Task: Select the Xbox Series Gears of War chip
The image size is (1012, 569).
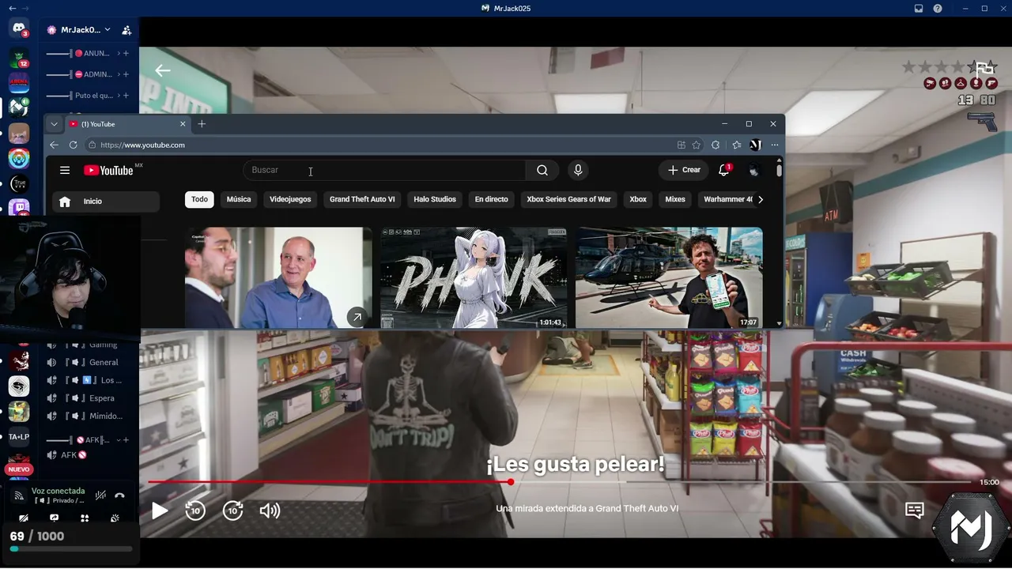Action: 569,199
